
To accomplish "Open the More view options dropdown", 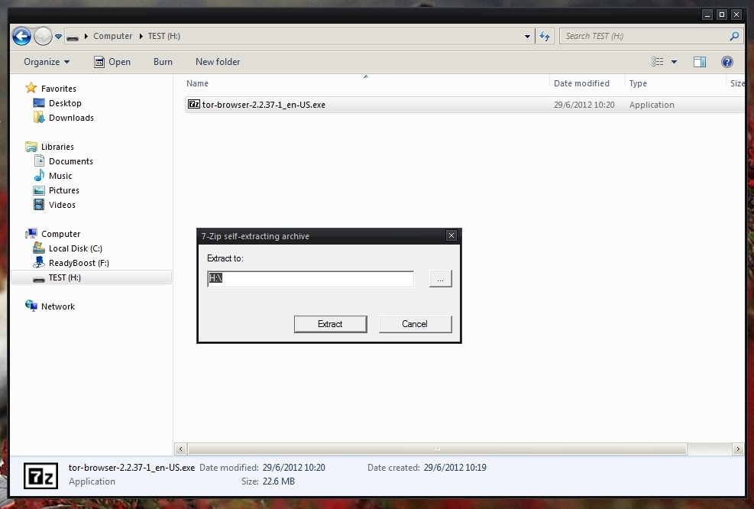I will pos(675,62).
